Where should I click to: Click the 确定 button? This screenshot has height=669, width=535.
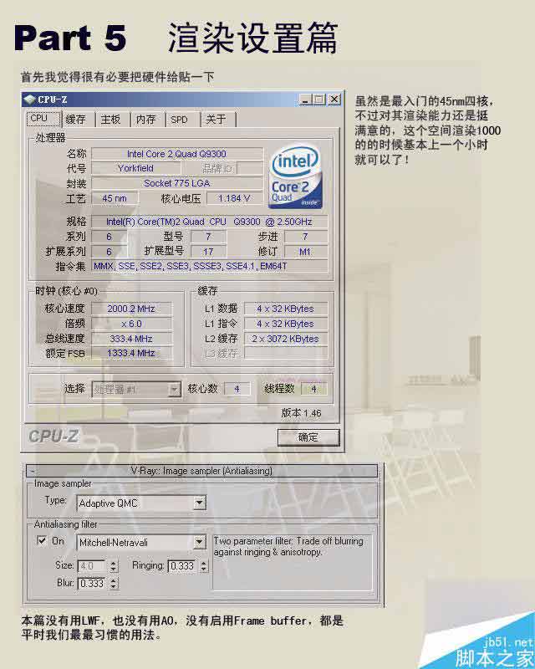pyautogui.click(x=308, y=437)
